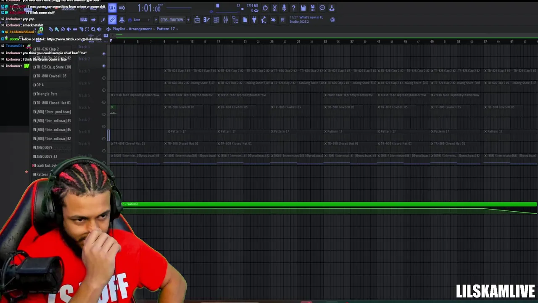Open the Piano roll view icon
The image size is (538, 303).
click(x=206, y=20)
